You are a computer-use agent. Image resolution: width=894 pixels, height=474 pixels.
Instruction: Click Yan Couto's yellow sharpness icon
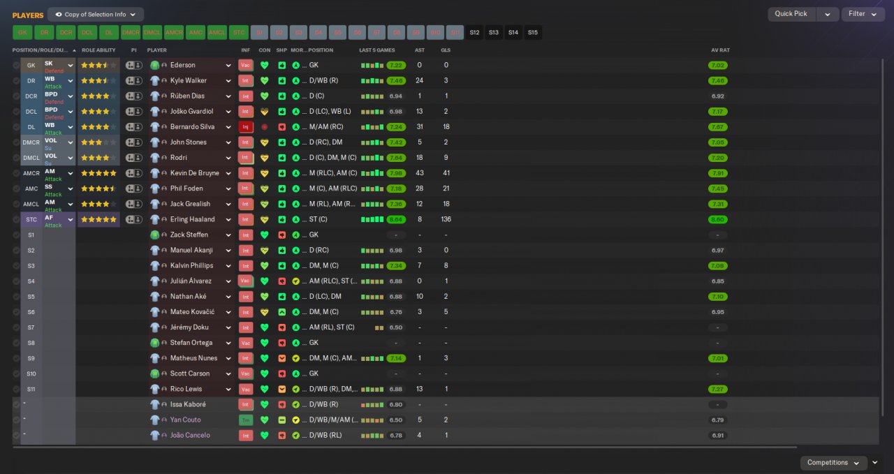[282, 420]
